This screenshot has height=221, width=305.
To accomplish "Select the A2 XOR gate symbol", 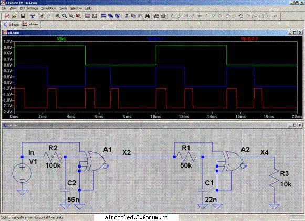I will coord(234,161).
